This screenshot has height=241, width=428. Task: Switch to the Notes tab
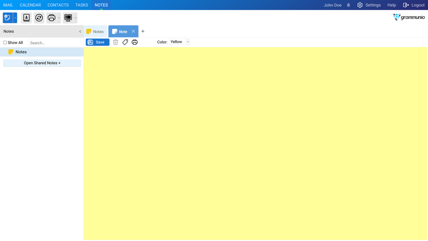(x=95, y=32)
